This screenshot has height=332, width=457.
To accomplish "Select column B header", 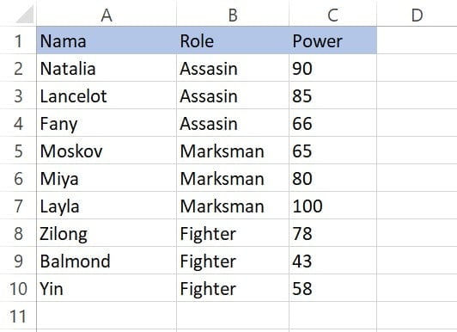I will (233, 13).
